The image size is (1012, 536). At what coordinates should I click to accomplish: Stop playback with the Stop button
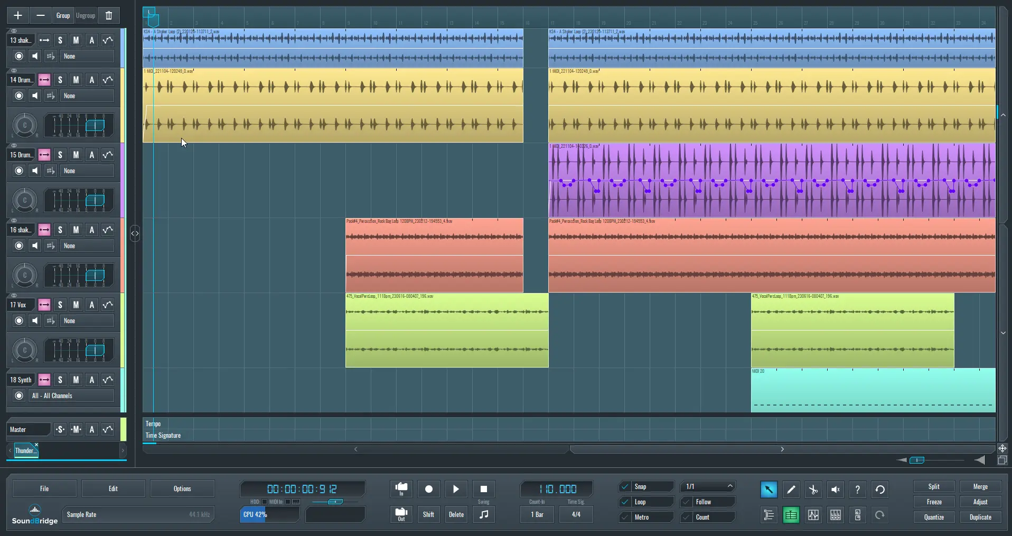coord(483,489)
